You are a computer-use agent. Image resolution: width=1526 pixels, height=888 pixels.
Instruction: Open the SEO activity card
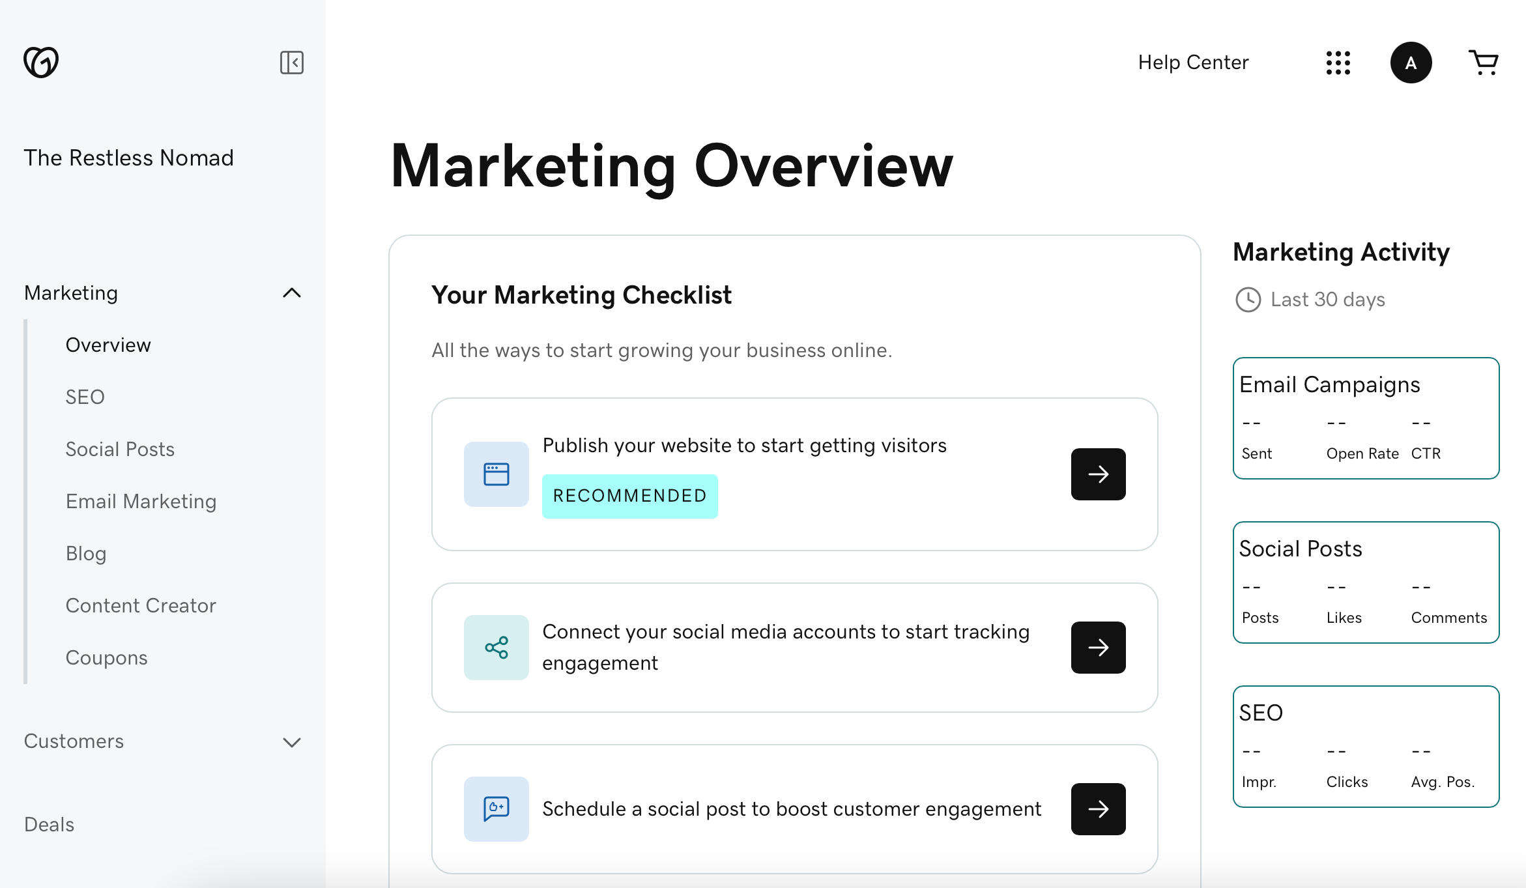point(1366,747)
